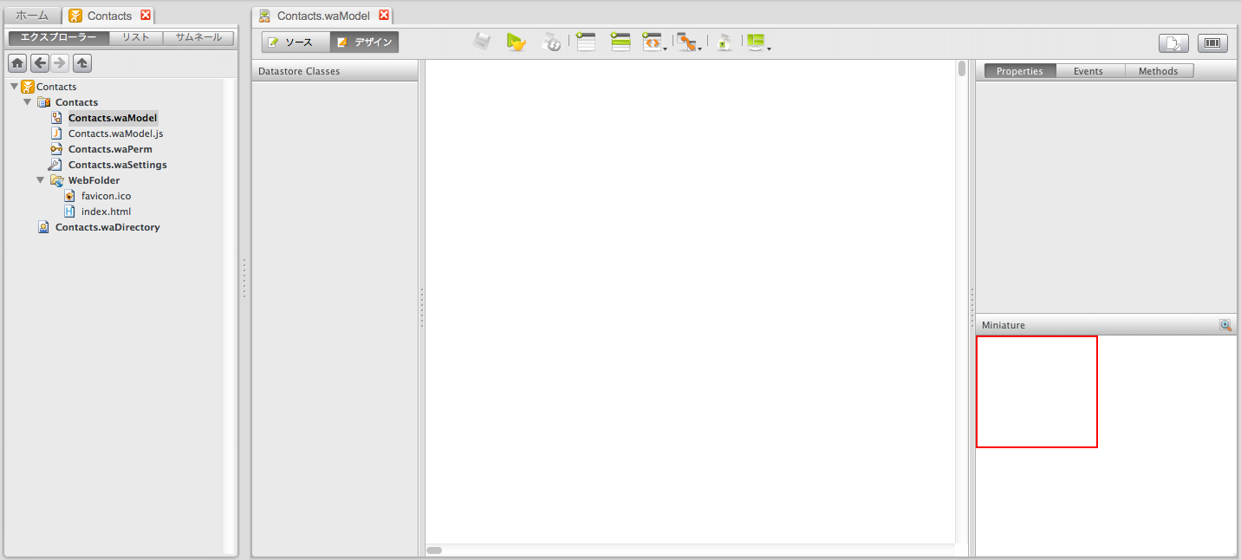The height and width of the screenshot is (560, 1241).
Task: Collapse the WebFolder tree node
Action: [x=41, y=180]
